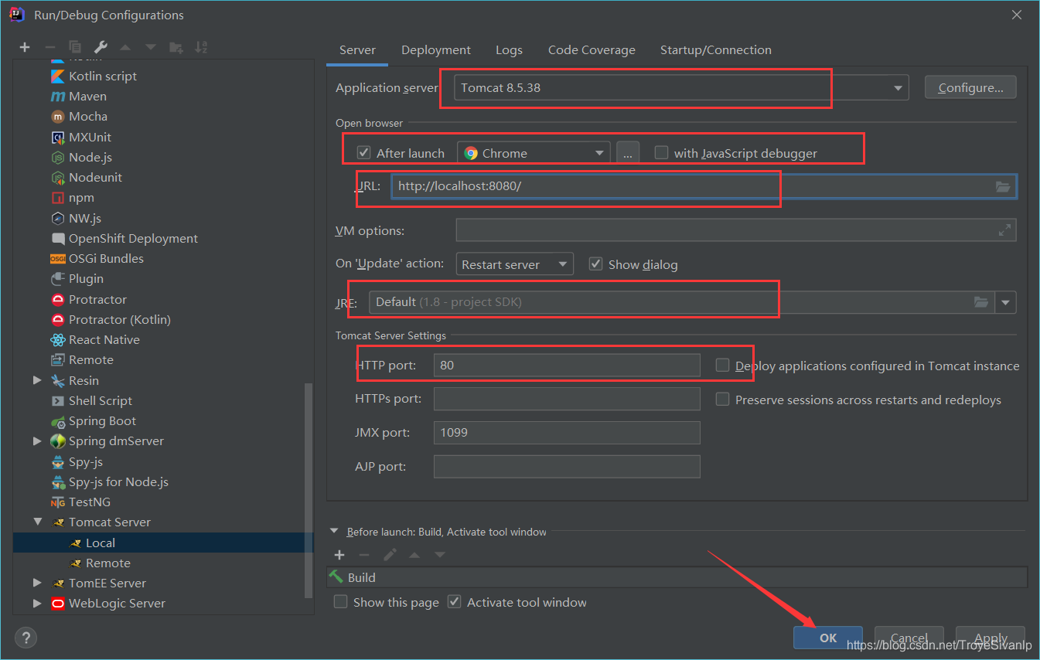Click the OK button

(x=828, y=638)
